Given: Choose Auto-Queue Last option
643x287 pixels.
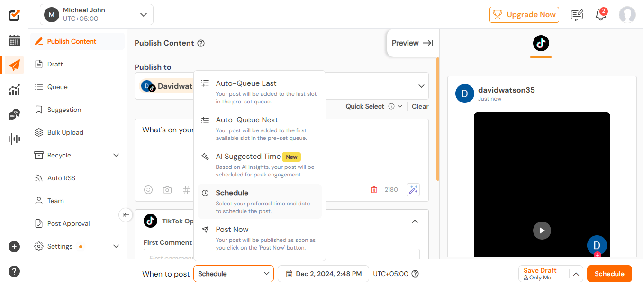Looking at the screenshot, I should (x=260, y=92).
